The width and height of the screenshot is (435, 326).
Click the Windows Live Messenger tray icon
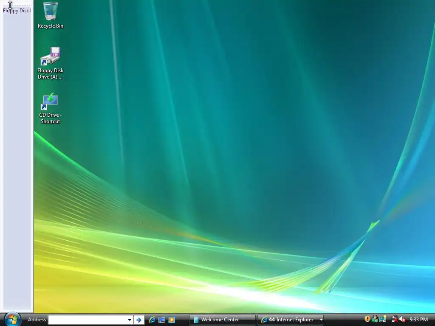click(375, 319)
